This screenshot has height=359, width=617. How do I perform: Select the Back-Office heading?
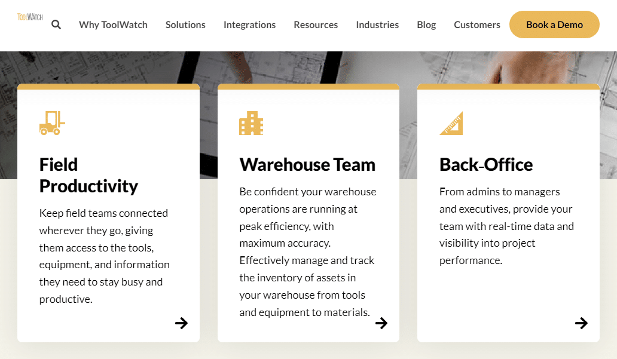click(x=486, y=164)
